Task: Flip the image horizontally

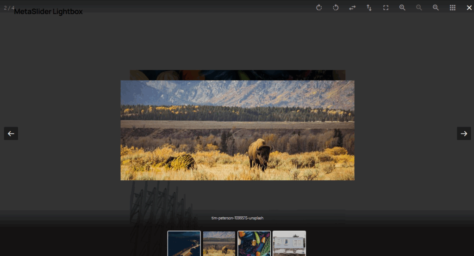Action: [x=352, y=7]
